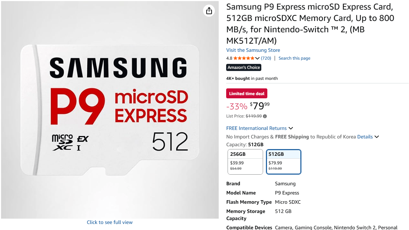409x230 pixels.
Task: Click the info icon beside the list price
Action: point(265,116)
